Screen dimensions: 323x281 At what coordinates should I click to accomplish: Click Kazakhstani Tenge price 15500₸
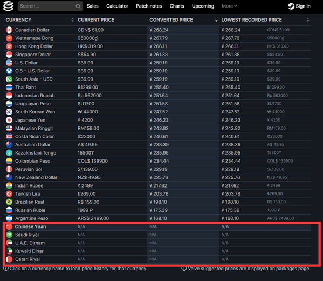point(86,153)
